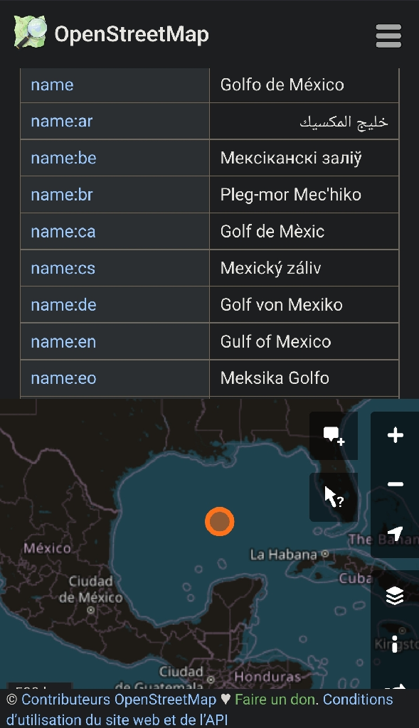419x728 pixels.
Task: Click the Cuba map label
Action: (x=356, y=578)
